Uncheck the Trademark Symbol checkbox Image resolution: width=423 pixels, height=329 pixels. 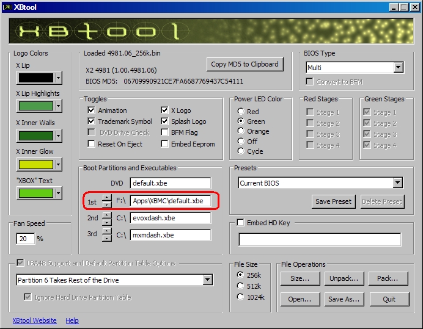click(92, 121)
